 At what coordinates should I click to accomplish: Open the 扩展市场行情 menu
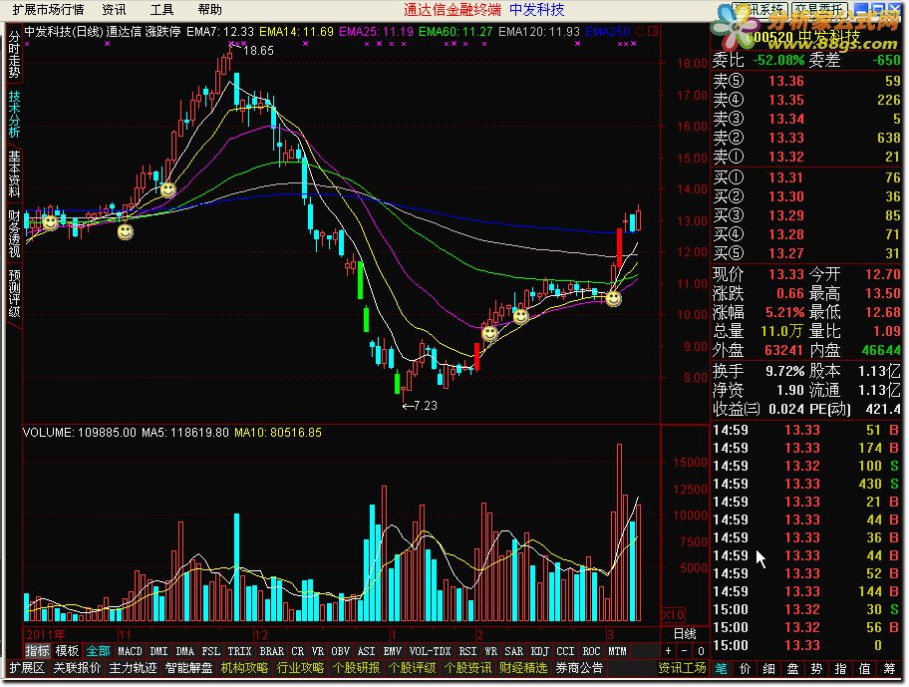(x=48, y=9)
